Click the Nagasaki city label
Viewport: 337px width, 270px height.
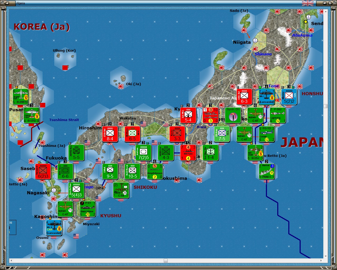click(x=38, y=193)
